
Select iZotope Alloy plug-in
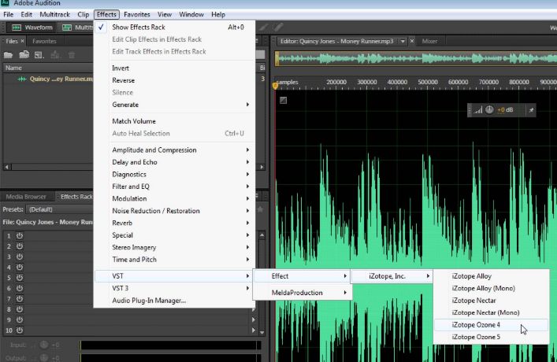pyautogui.click(x=491, y=276)
